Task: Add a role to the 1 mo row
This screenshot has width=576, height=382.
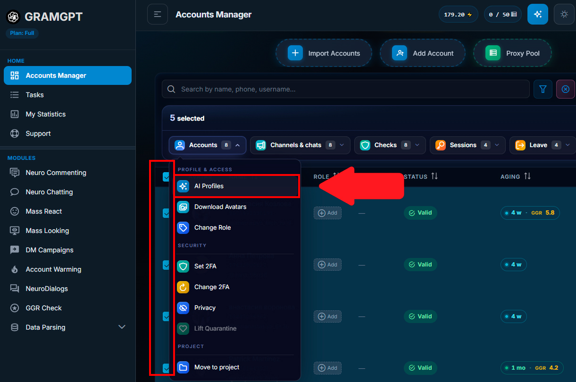Action: pos(327,368)
